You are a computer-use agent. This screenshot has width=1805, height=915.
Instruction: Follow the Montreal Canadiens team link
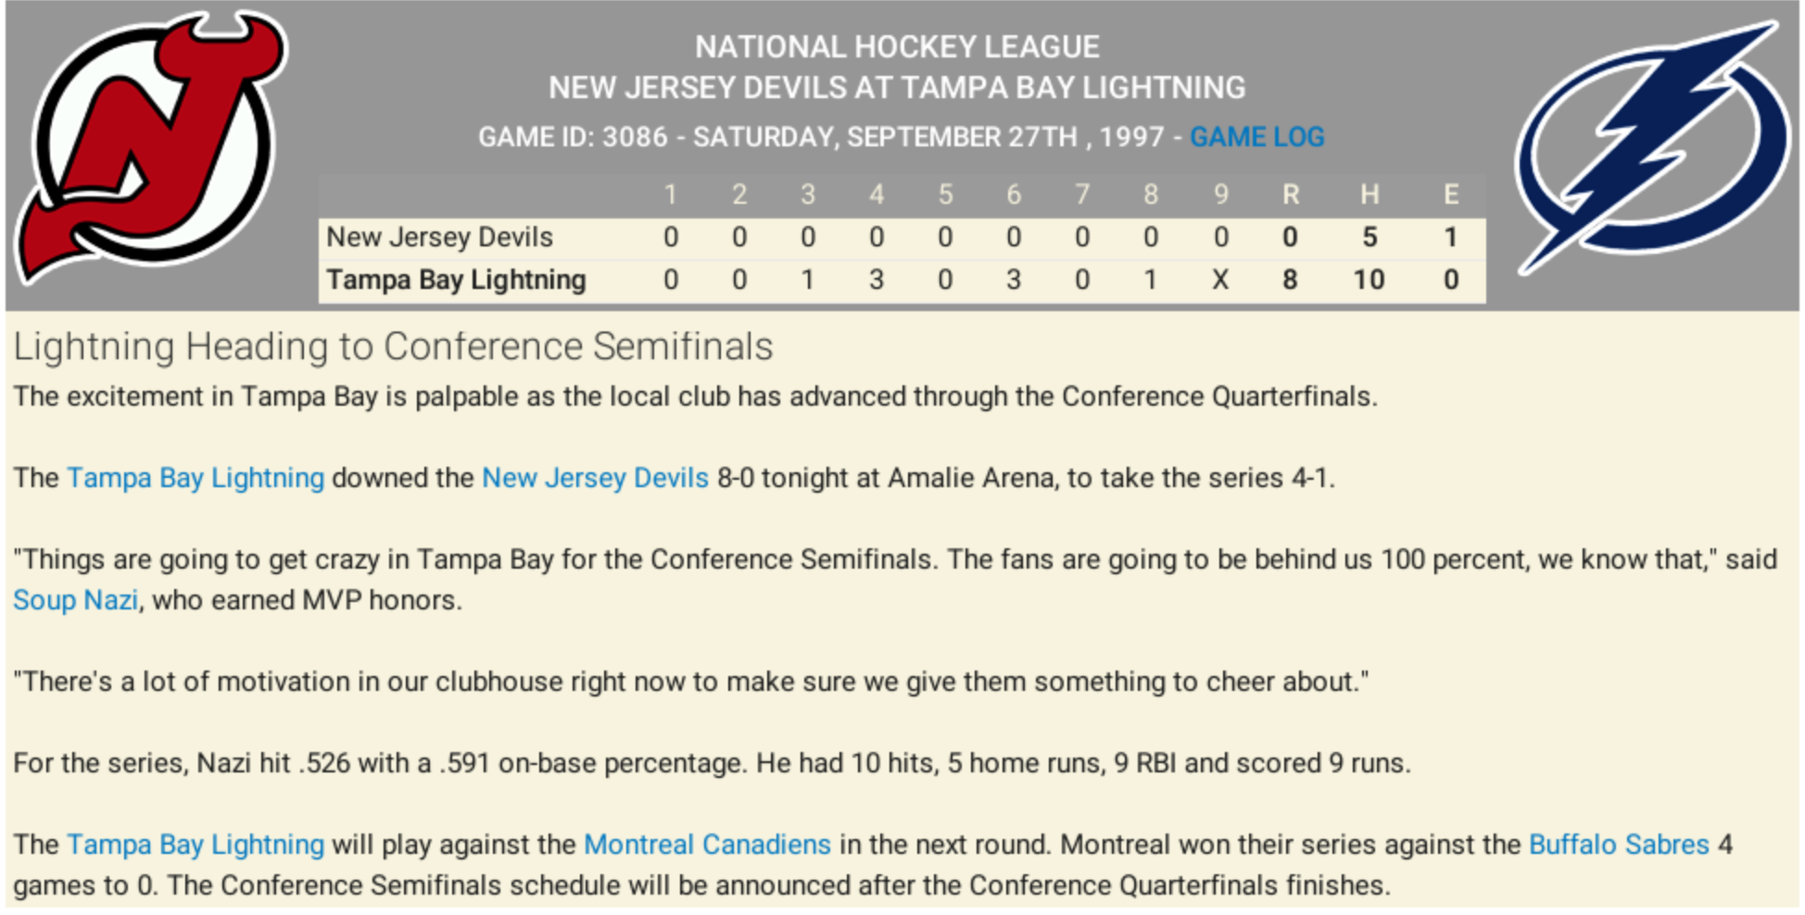click(707, 845)
